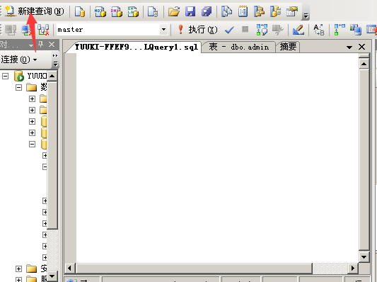The width and height of the screenshot is (377, 282).
Task: Click the editor vertical scrollbar down arrow
Action: point(364,256)
